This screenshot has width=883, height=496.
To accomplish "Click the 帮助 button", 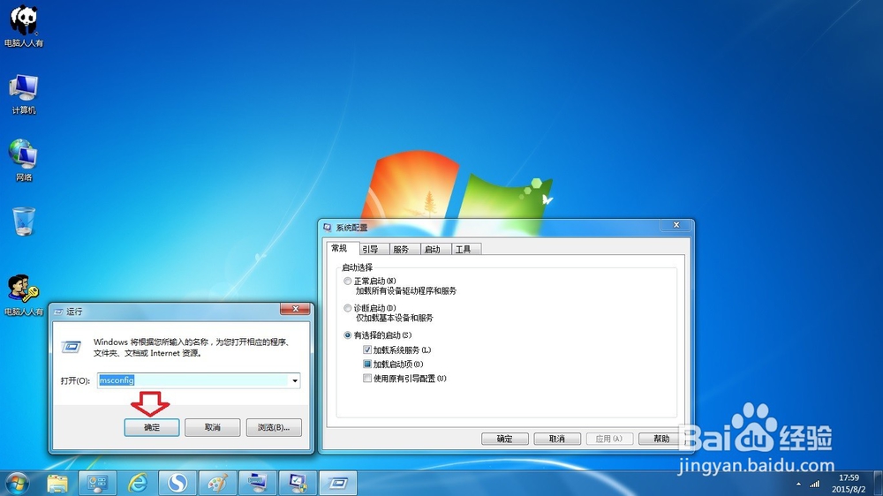I will click(x=661, y=439).
